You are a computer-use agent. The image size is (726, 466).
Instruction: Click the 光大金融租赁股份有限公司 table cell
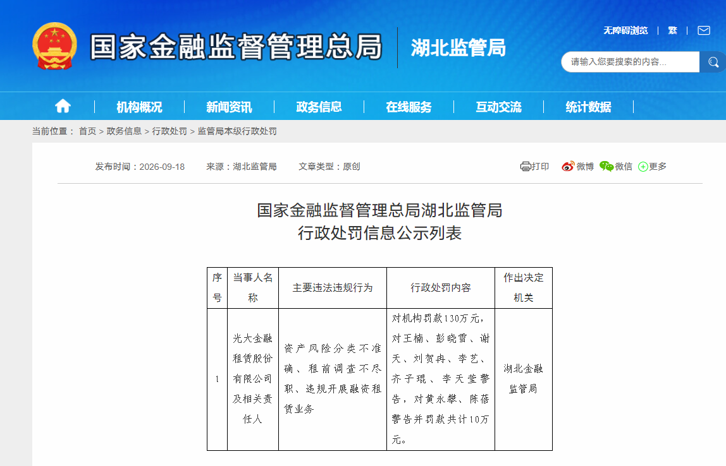click(x=253, y=379)
